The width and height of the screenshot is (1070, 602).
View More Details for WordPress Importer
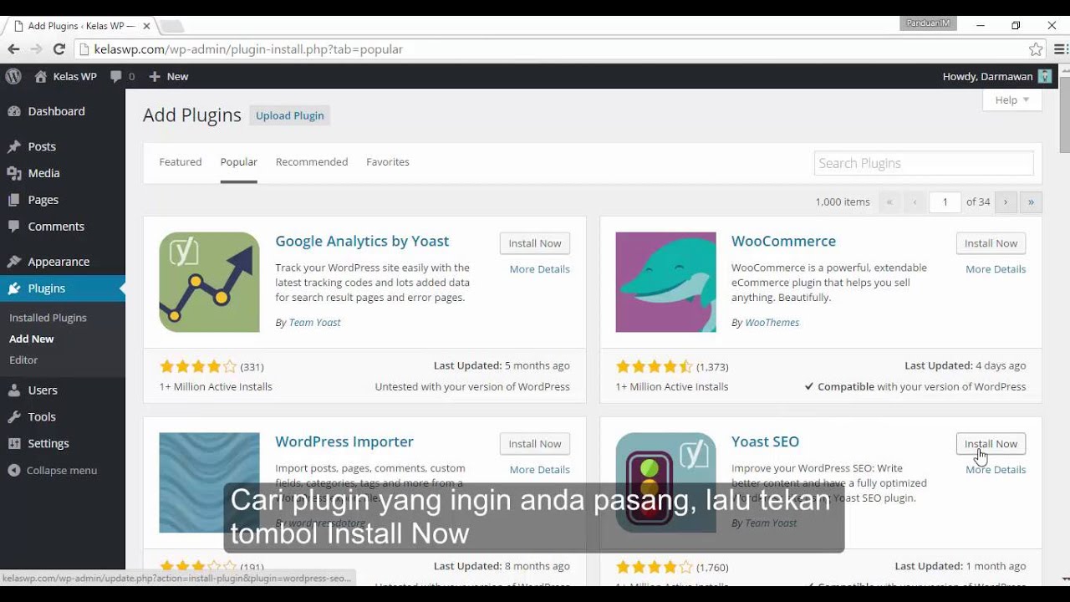(540, 470)
